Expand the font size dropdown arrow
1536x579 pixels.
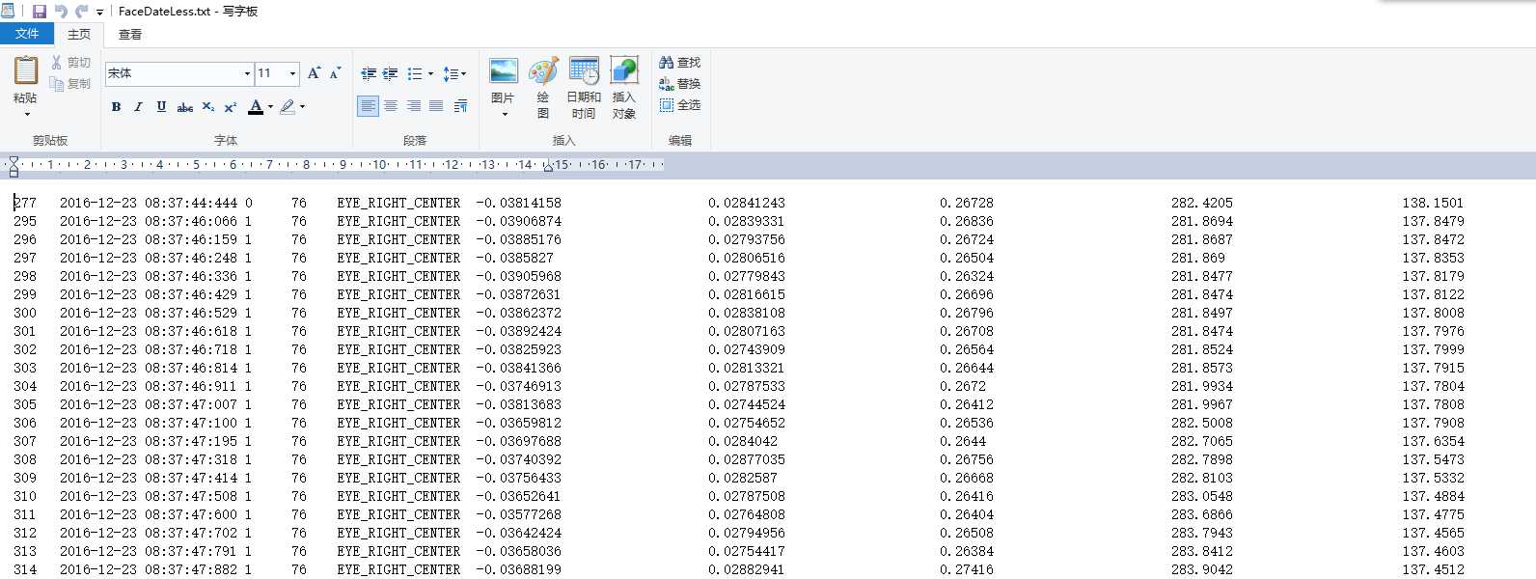(293, 73)
